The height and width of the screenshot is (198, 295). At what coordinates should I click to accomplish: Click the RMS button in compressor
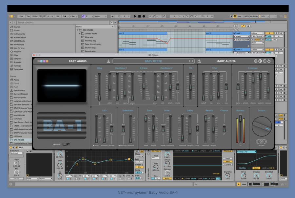click(x=227, y=161)
